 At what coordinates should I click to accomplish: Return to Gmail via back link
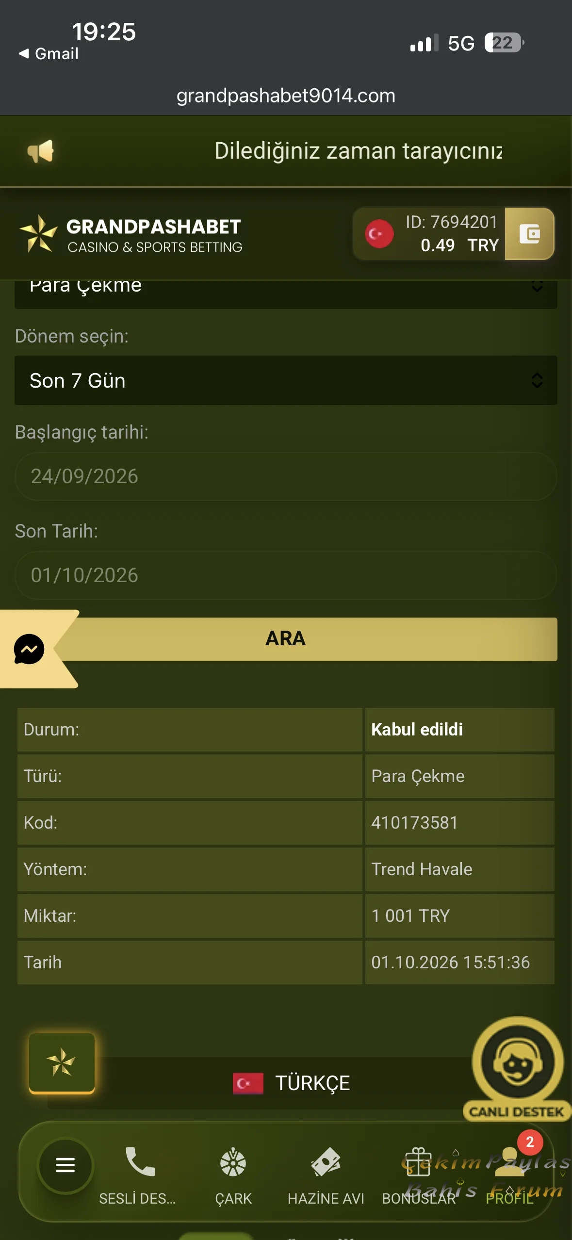(x=49, y=53)
